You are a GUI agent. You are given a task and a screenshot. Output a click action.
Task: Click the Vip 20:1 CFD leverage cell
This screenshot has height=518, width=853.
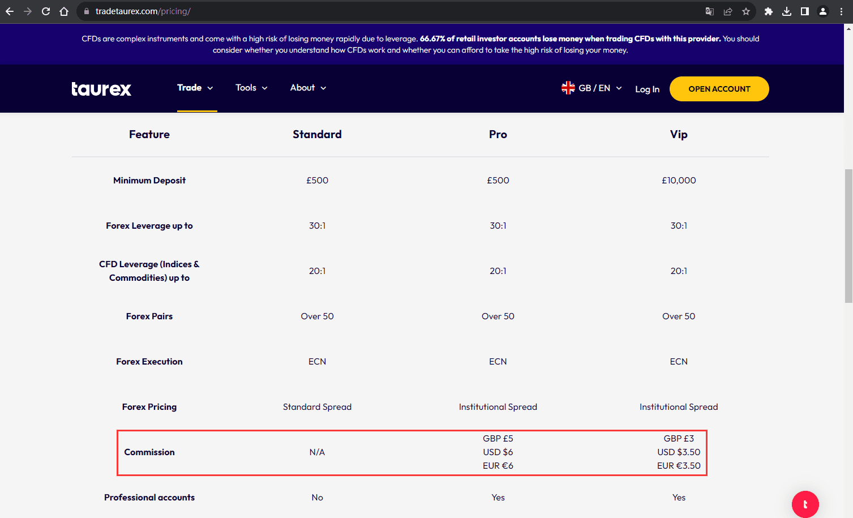coord(679,271)
